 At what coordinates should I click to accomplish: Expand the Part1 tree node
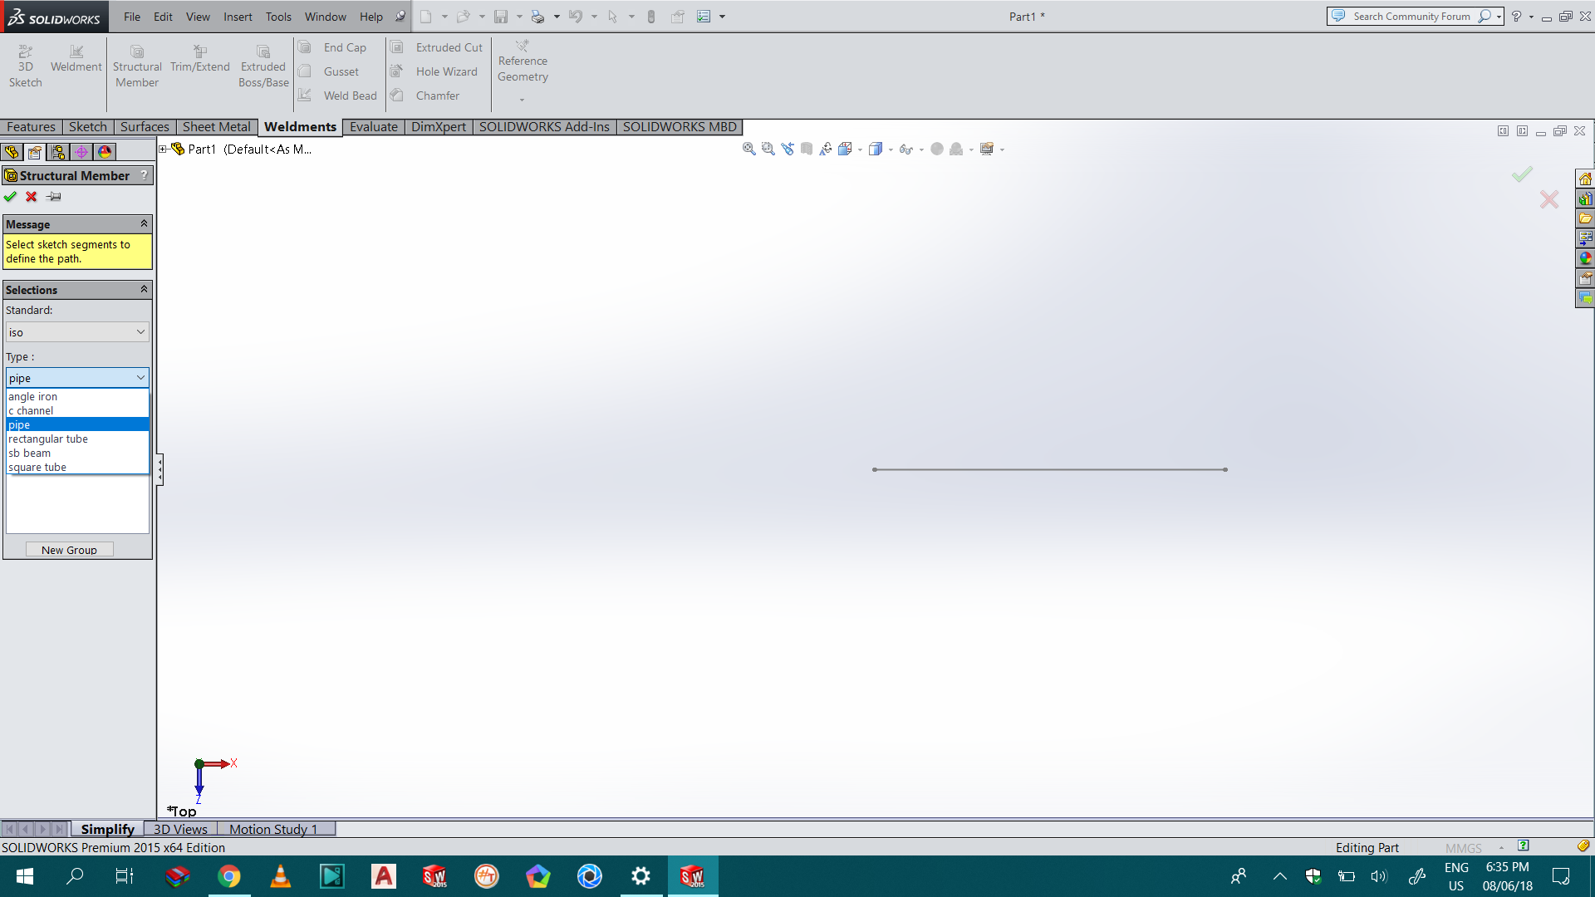coord(164,149)
